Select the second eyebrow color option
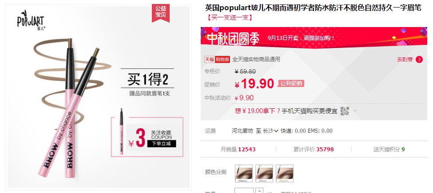433x193 pixels. (x=264, y=173)
